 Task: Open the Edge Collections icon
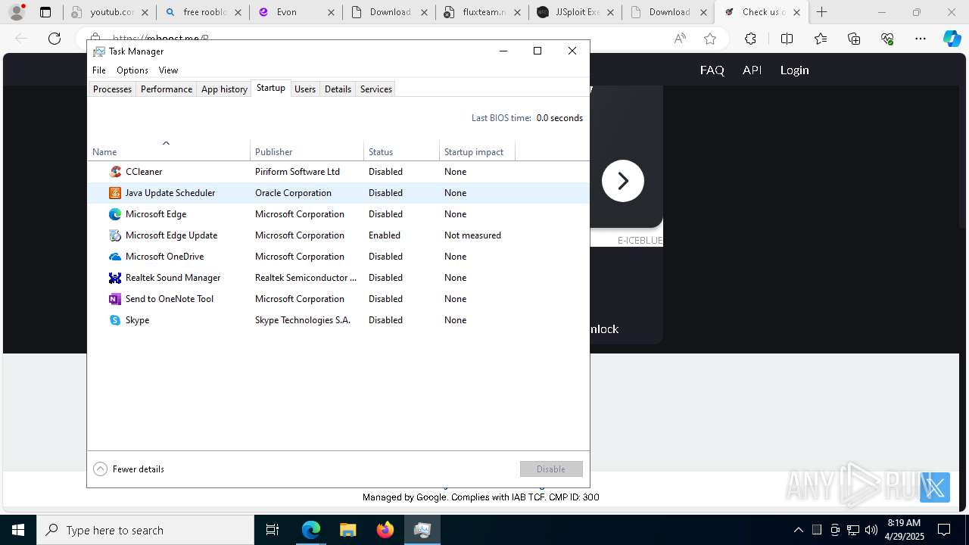(x=854, y=39)
